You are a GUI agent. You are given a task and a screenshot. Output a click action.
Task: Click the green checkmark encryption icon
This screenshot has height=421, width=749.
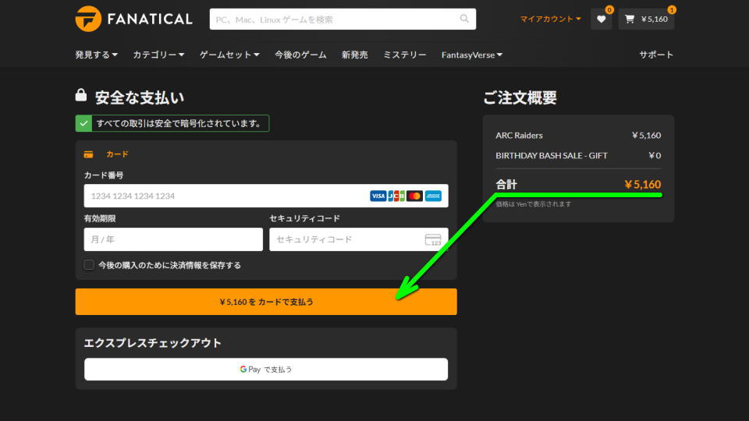click(x=83, y=124)
